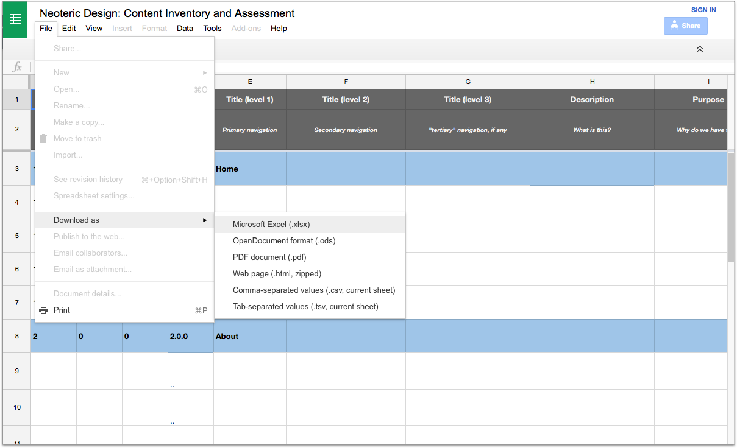The width and height of the screenshot is (737, 448).
Task: Open the Add-ons menu
Action: tap(246, 29)
